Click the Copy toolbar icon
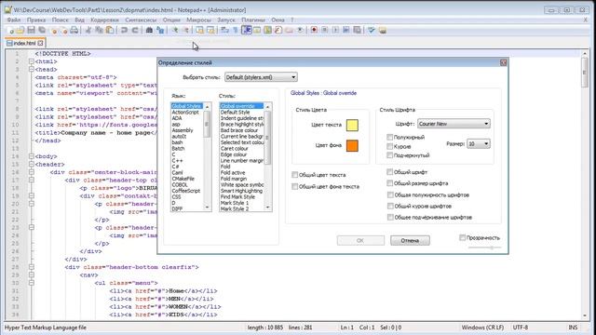This screenshot has width=596, height=335. (99, 31)
